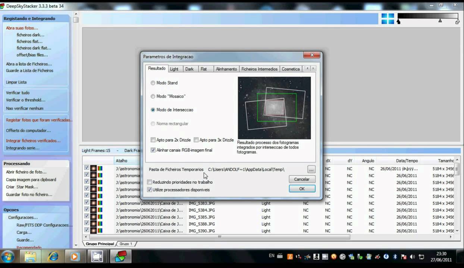The height and width of the screenshot is (268, 464).
Task: Uncheck the file list row for IMG_5383.JPG
Action: pyautogui.click(x=87, y=203)
